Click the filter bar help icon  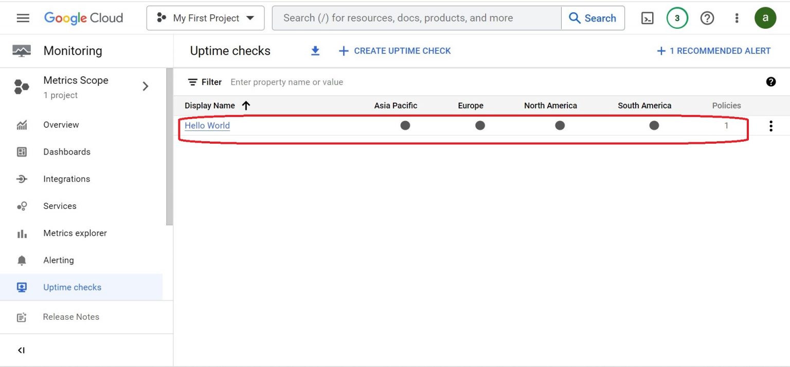[x=770, y=82]
